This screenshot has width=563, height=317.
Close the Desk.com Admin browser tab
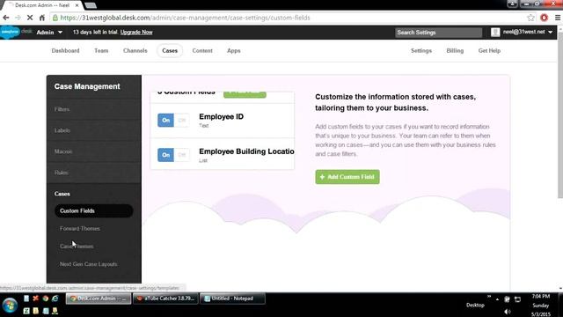(77, 5)
